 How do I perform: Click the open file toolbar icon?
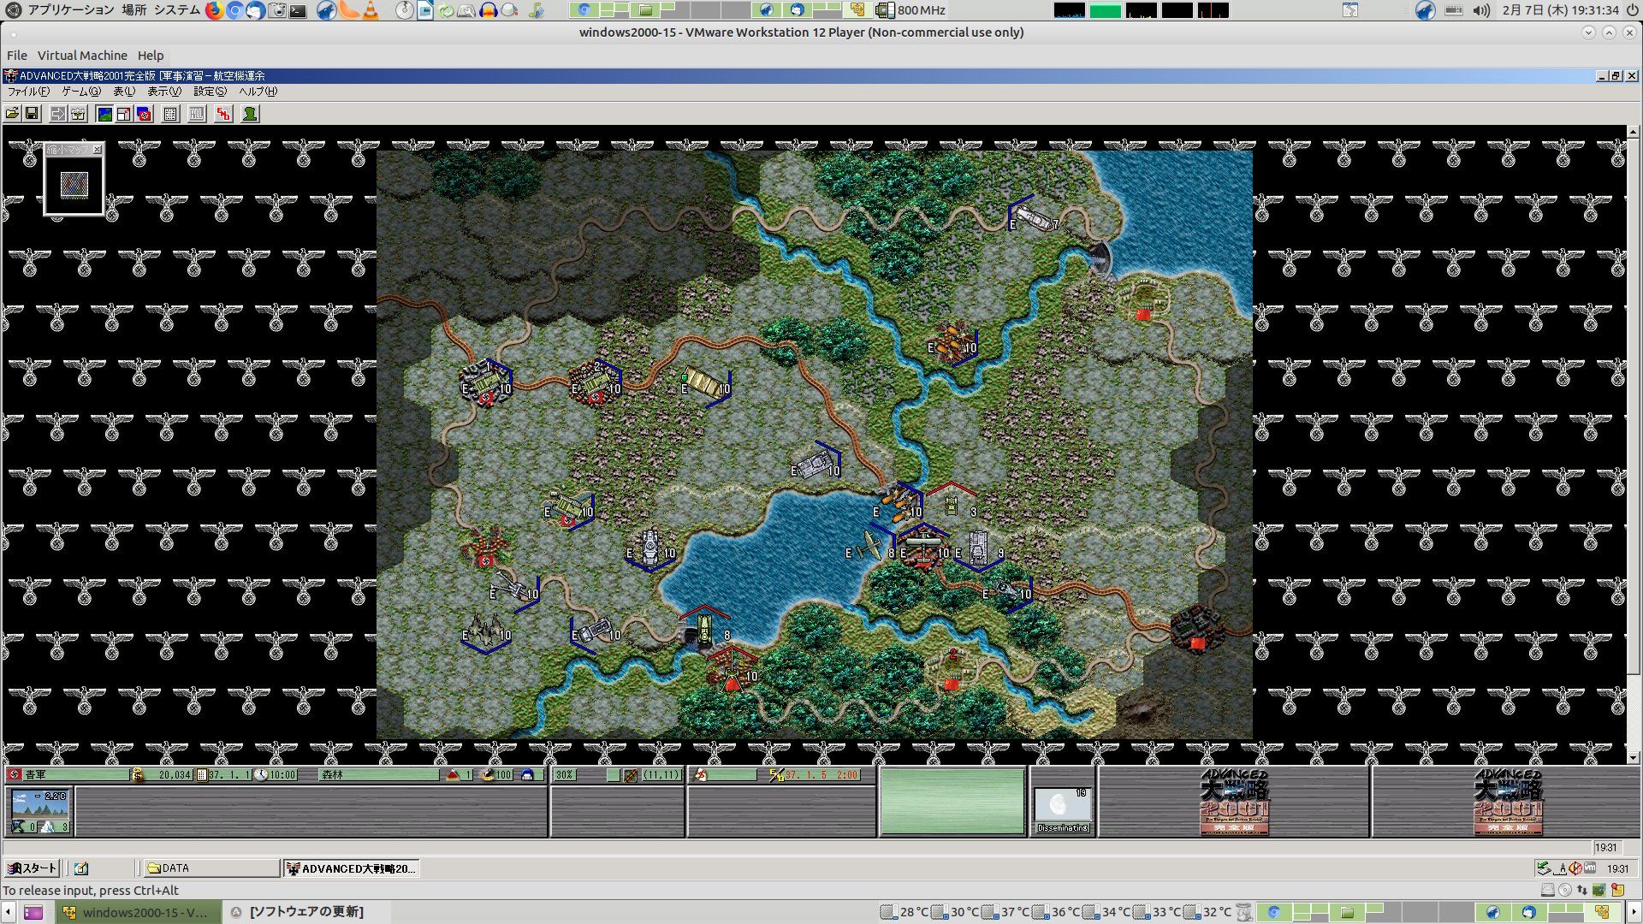[12, 114]
